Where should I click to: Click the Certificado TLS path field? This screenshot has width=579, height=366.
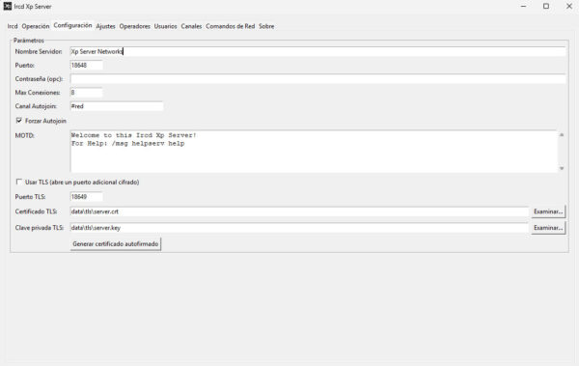point(299,211)
